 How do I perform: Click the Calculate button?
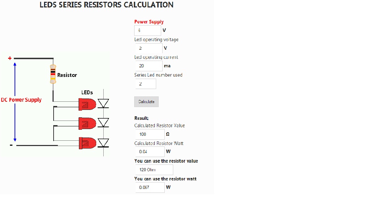146,102
